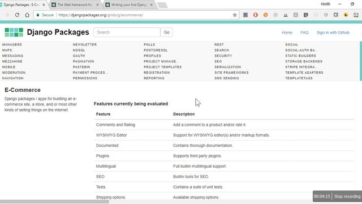
Task: Open the REST category
Action: coord(219,45)
